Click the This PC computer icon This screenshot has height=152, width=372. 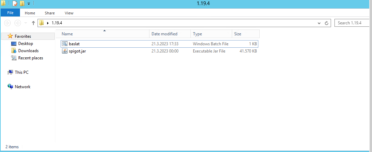10,72
